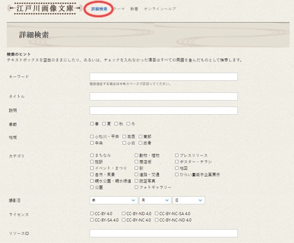Open the 新着 menu item
Image resolution: width=294 pixels, height=243 pixels.
134,9
